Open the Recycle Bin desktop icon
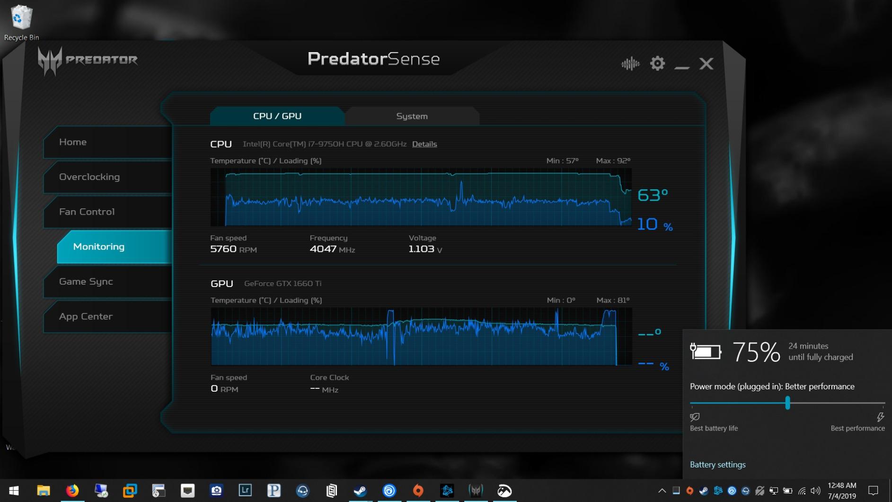This screenshot has height=502, width=892. coord(21,22)
